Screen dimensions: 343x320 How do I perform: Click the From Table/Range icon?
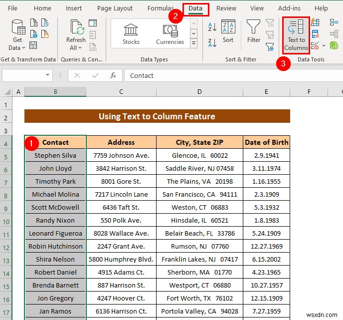coord(33,45)
